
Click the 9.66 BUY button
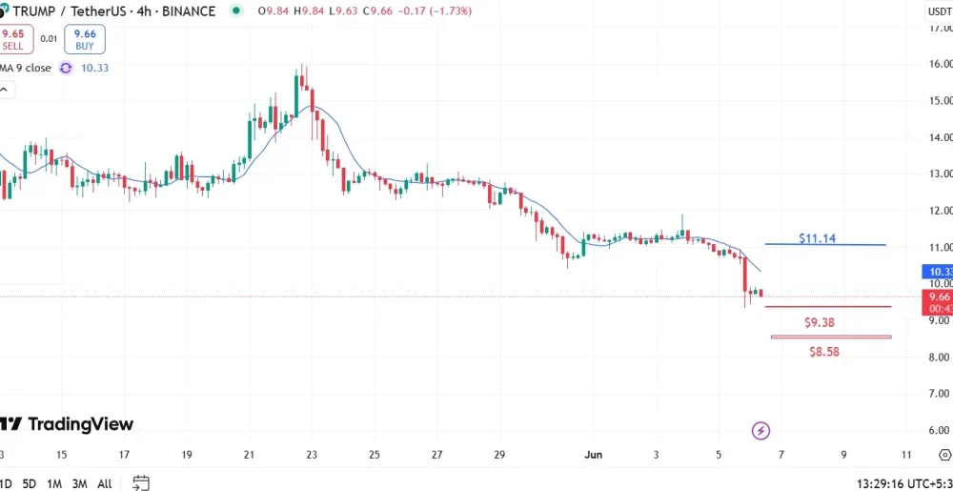tap(85, 39)
